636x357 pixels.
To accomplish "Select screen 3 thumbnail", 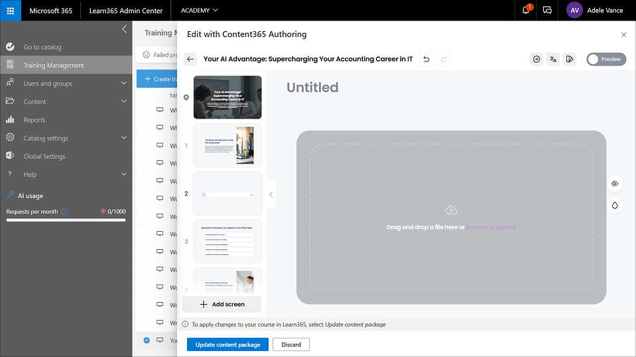I will [227, 241].
